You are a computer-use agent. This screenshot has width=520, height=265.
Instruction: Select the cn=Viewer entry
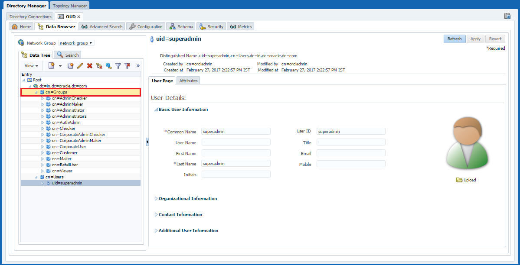62,171
